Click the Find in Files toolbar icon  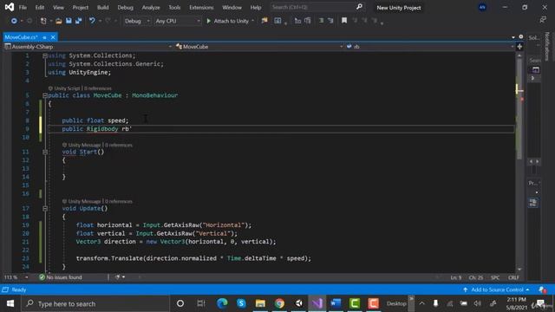pos(264,21)
